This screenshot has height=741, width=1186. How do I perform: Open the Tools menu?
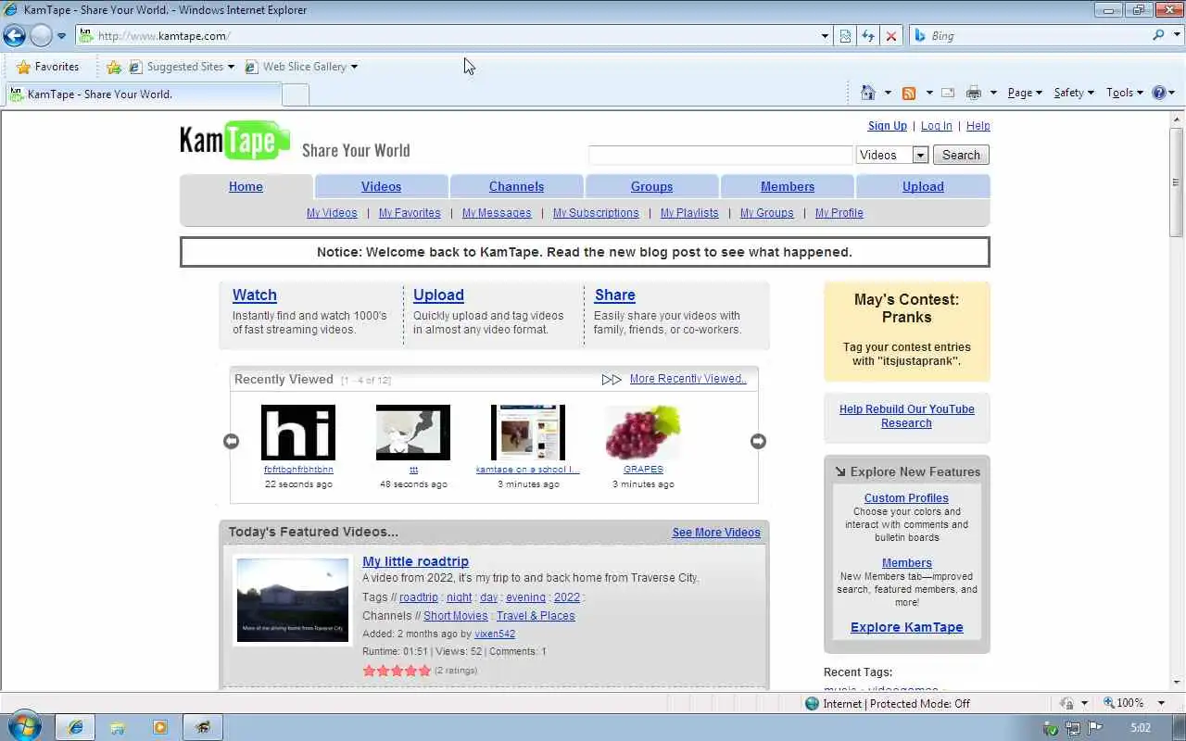(x=1125, y=93)
